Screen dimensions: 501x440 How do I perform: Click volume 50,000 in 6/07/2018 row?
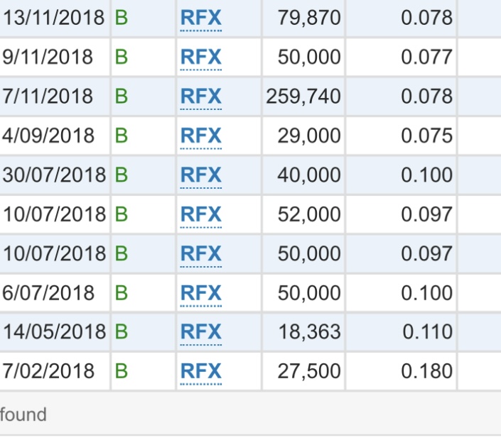pyautogui.click(x=309, y=294)
